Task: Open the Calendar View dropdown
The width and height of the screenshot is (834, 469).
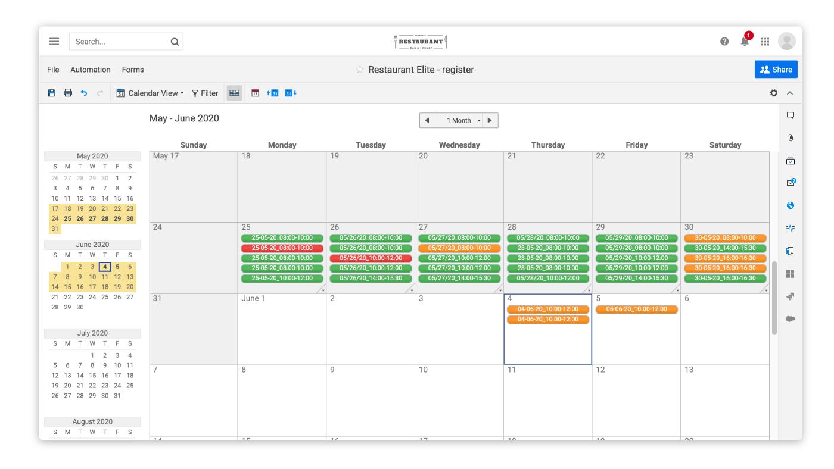Action: 150,93
